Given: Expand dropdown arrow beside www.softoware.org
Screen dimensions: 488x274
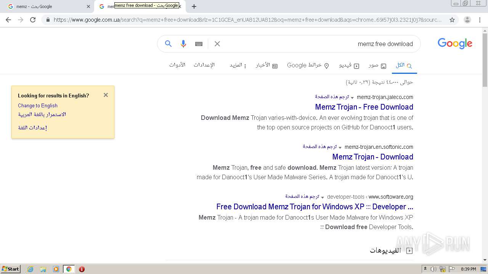Looking at the screenshot, I should click(x=323, y=197).
